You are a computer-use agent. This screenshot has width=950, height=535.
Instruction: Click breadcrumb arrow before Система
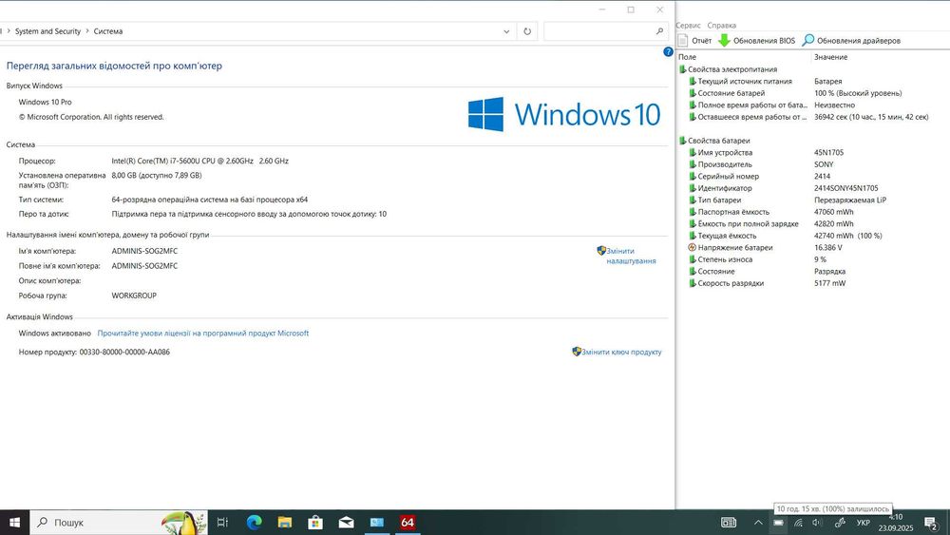tap(87, 31)
